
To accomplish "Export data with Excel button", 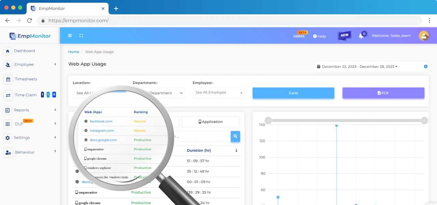I will click(293, 93).
